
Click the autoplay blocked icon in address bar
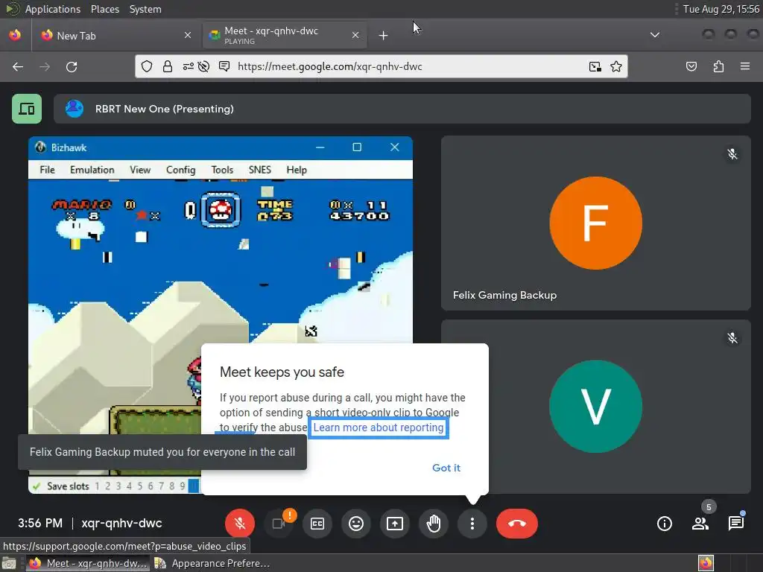tap(204, 66)
